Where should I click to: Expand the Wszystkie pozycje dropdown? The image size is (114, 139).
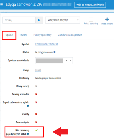point(63,20)
